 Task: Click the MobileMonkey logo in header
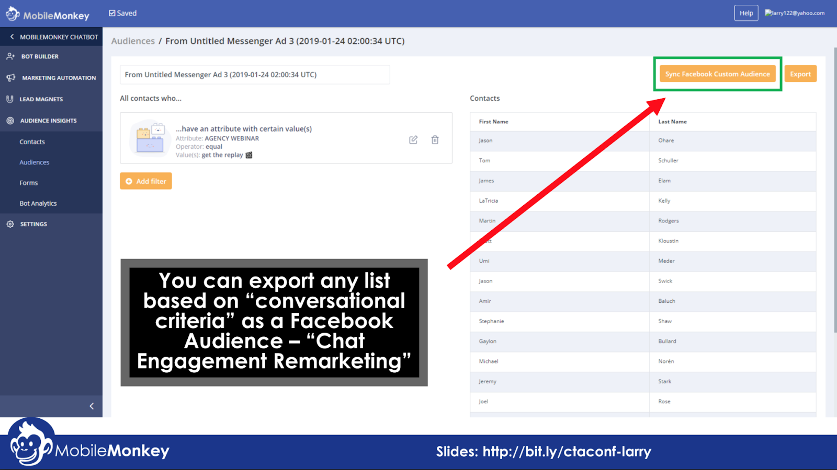pyautogui.click(x=48, y=14)
